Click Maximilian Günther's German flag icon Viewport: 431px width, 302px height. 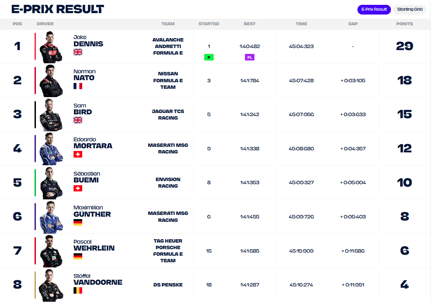pyautogui.click(x=78, y=222)
